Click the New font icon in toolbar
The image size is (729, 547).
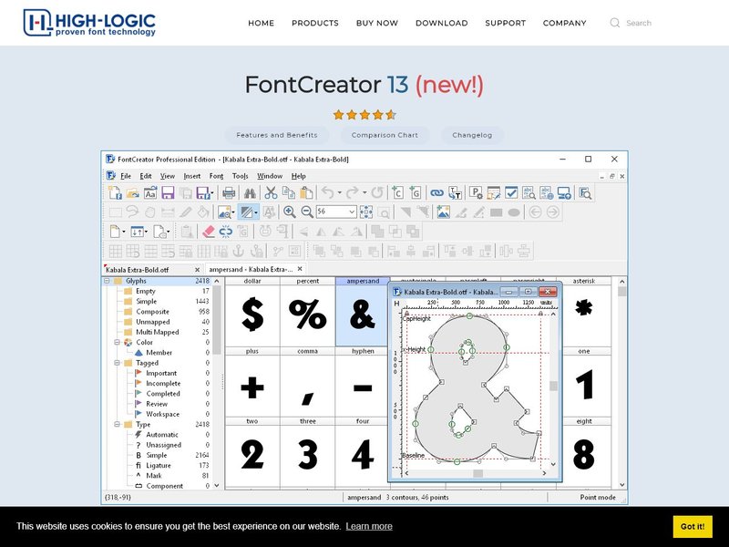click(x=115, y=192)
